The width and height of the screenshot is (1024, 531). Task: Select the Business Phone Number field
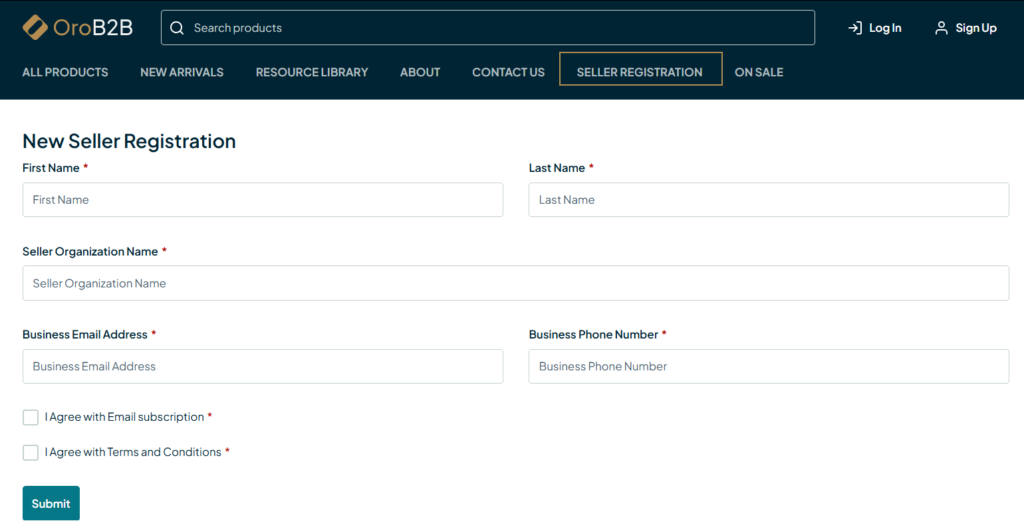coord(769,366)
